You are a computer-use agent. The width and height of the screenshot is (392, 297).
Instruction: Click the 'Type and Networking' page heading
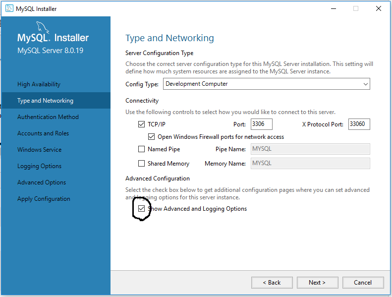tap(169, 38)
